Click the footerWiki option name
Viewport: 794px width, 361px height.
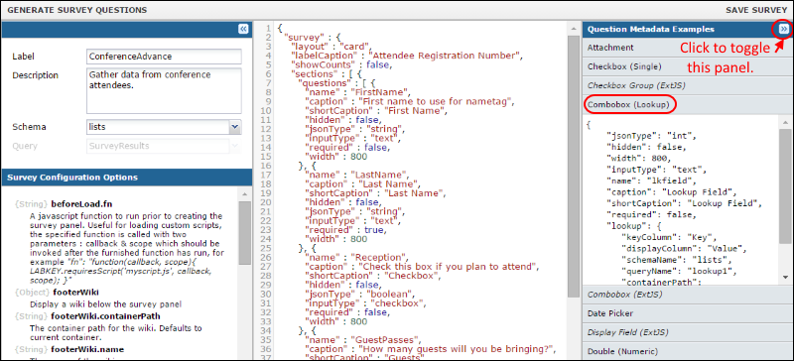(75, 293)
